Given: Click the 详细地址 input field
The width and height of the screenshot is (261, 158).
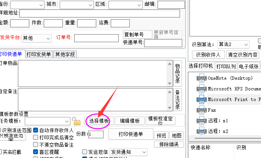Looking at the screenshot, I should click(100, 13).
